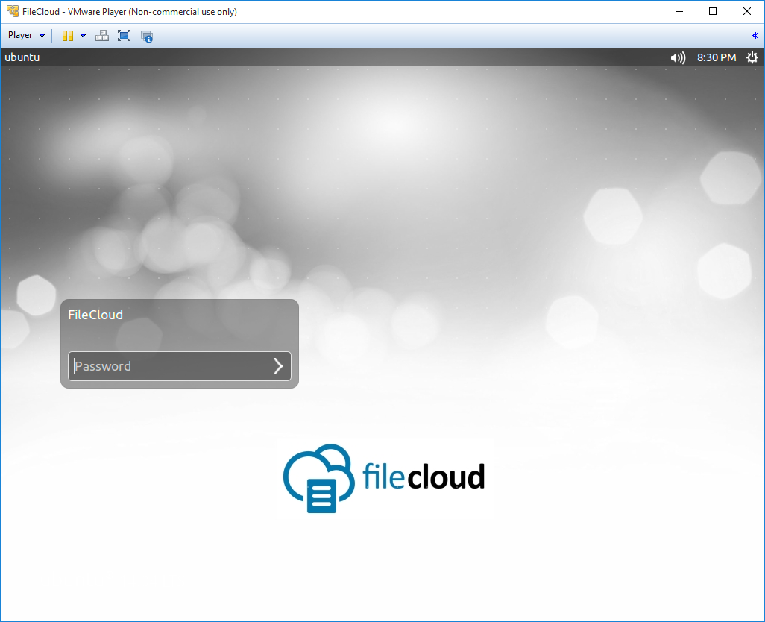The width and height of the screenshot is (765, 622).
Task: Open the Player menu
Action: point(26,35)
